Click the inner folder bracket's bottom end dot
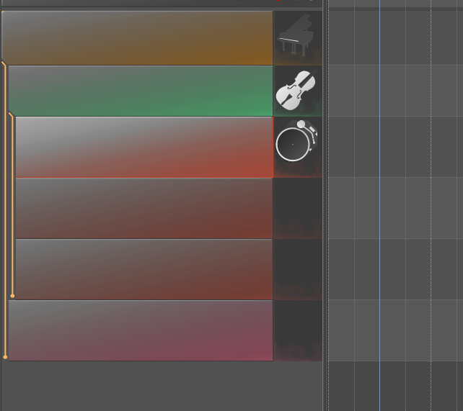Image resolution: width=463 pixels, height=411 pixels. [x=12, y=296]
